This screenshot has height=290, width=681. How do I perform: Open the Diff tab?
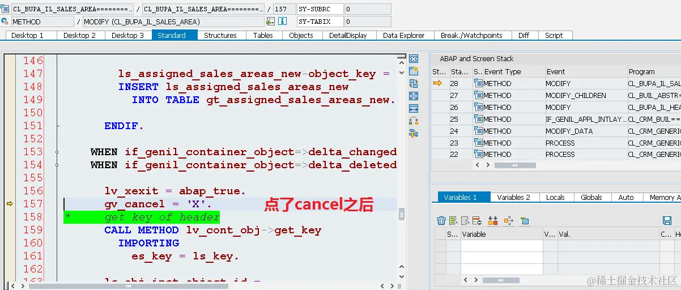pos(523,35)
